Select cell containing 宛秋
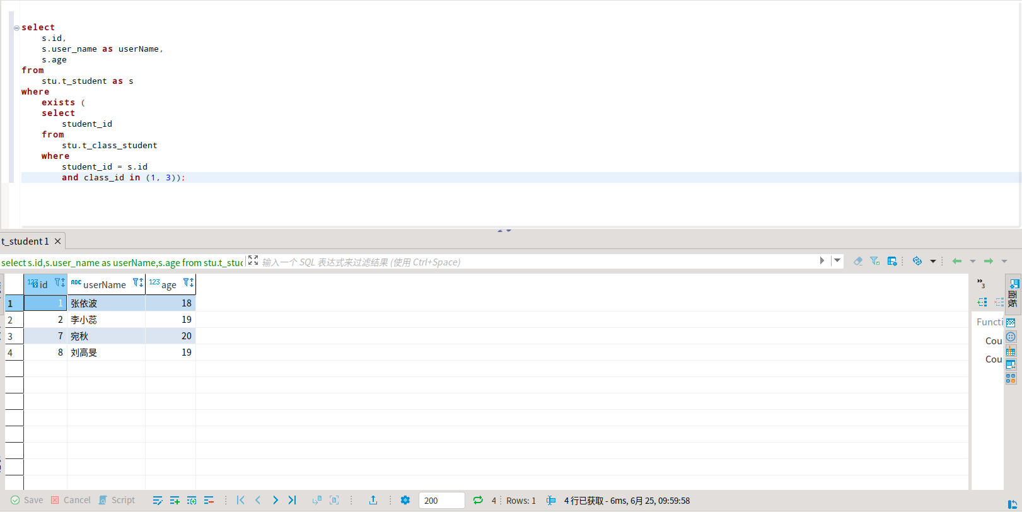1022x512 pixels. (106, 336)
